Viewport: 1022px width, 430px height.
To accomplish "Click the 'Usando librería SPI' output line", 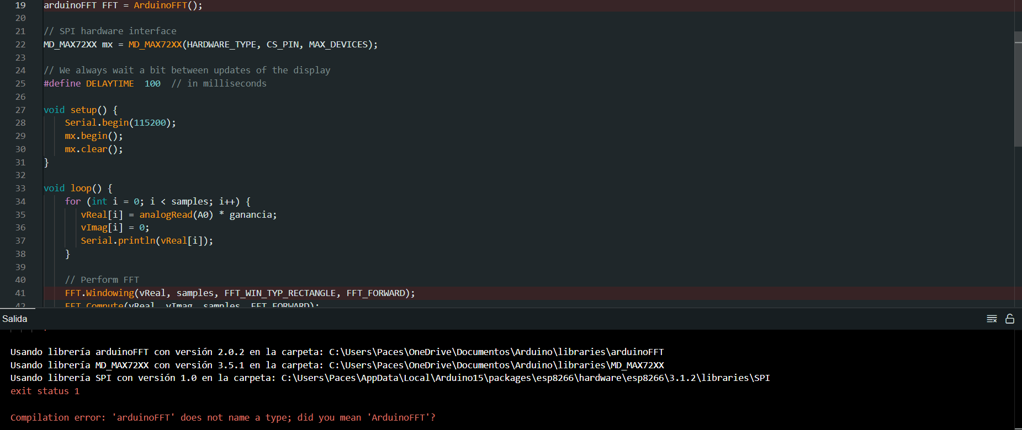I will pos(390,378).
